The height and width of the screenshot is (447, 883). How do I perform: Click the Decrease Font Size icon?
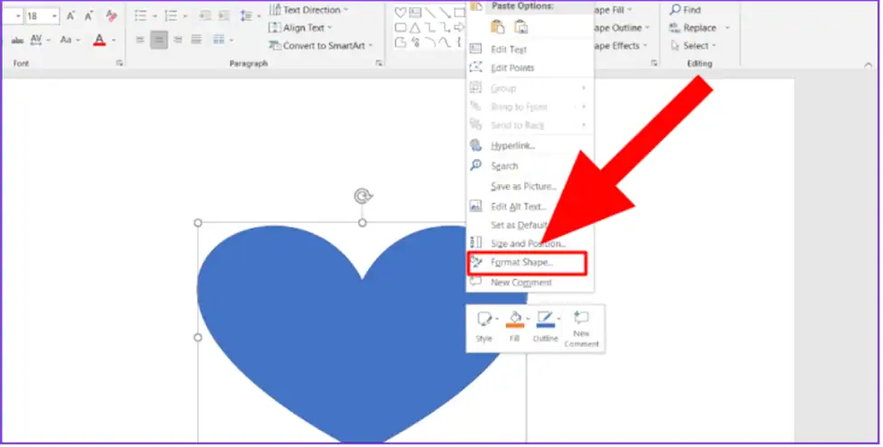pos(89,16)
